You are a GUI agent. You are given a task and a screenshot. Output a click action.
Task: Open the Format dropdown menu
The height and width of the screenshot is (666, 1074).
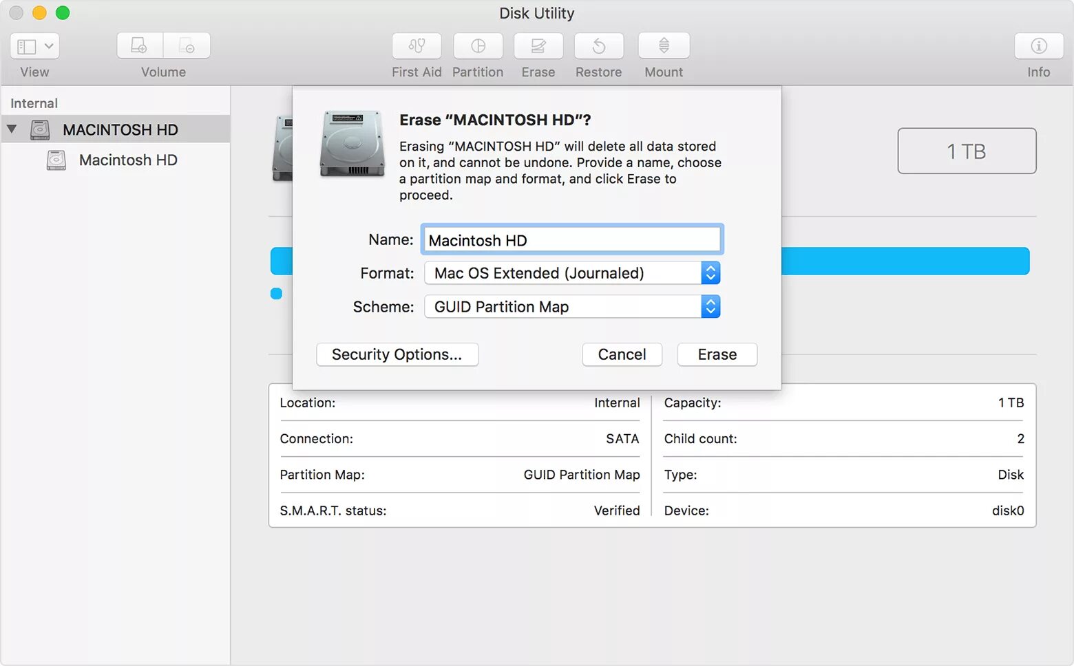point(572,273)
